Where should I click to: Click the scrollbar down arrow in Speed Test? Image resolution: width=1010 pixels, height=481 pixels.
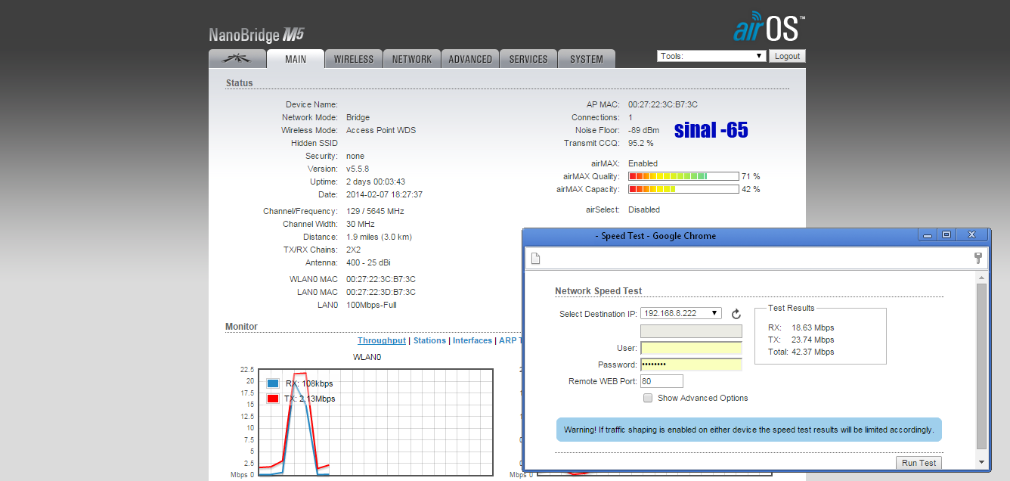[981, 462]
